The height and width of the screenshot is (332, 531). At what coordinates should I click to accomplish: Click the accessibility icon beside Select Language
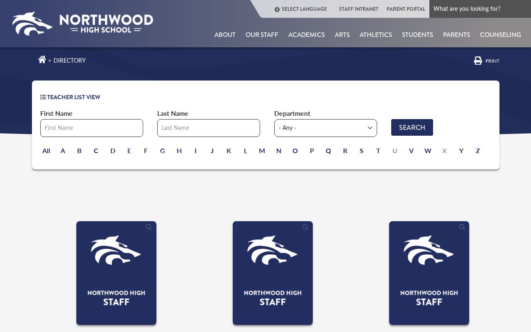(277, 9)
